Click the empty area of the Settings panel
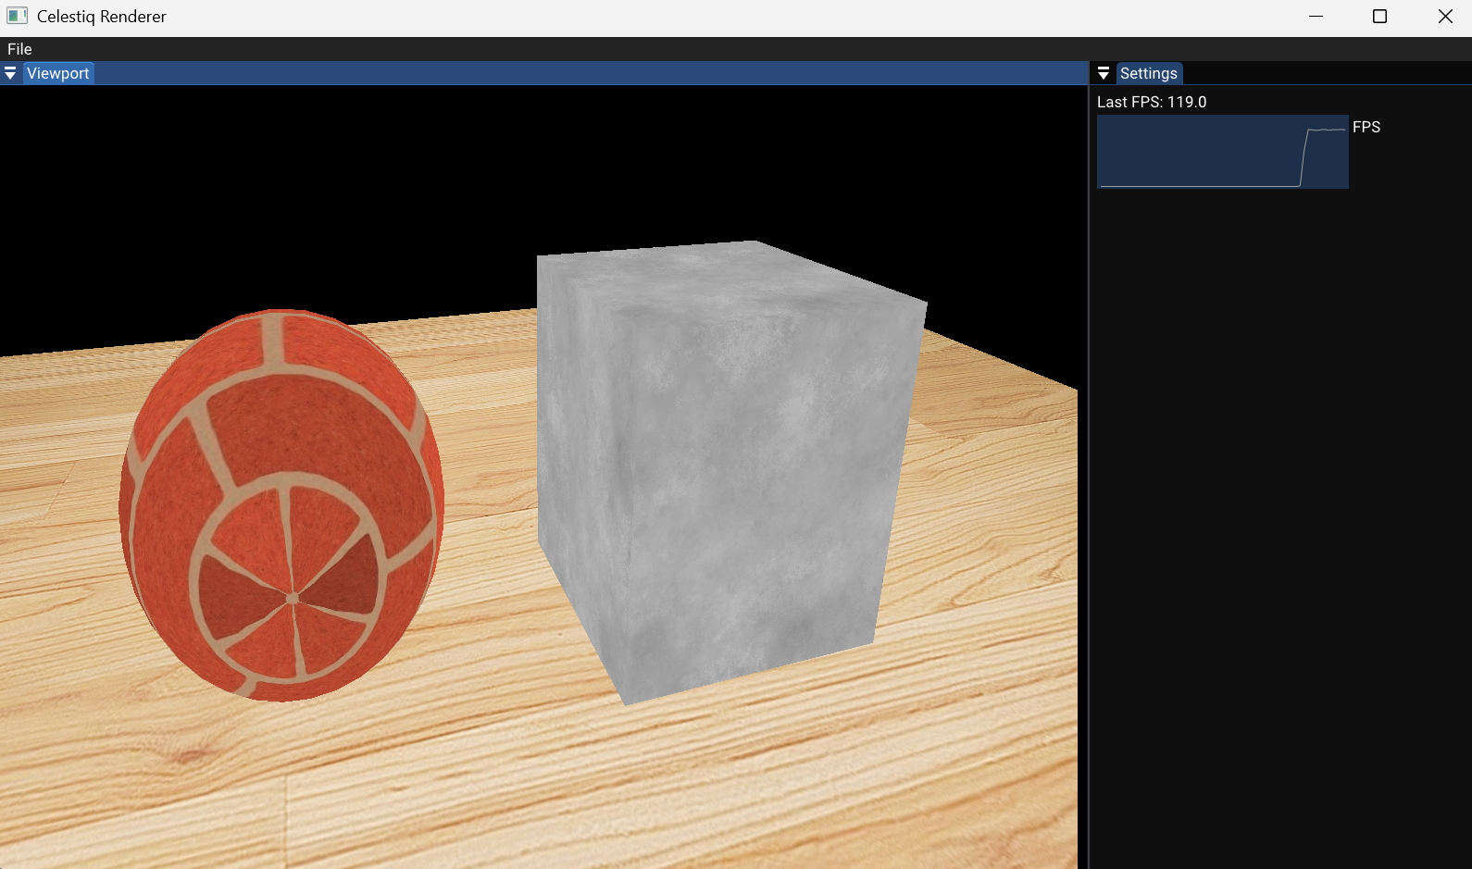1472x869 pixels. point(1278,509)
